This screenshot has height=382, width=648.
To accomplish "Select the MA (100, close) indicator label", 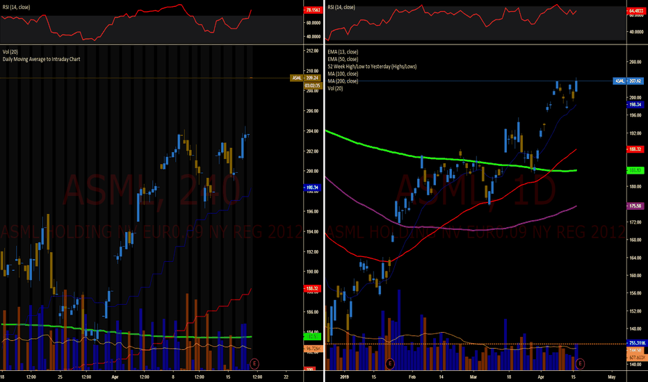I will click(x=343, y=74).
